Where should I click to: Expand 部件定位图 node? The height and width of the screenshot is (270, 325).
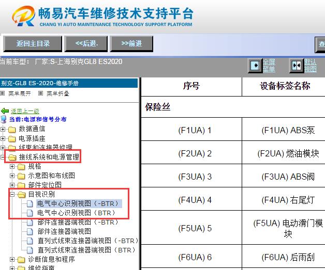[12, 185]
